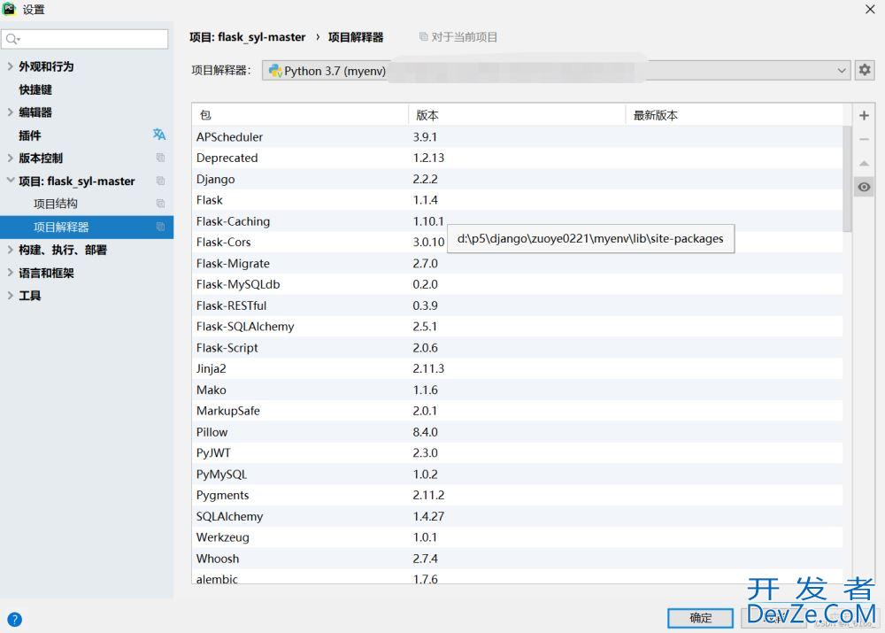Select the Deprecated package row
The image size is (885, 633).
518,158
